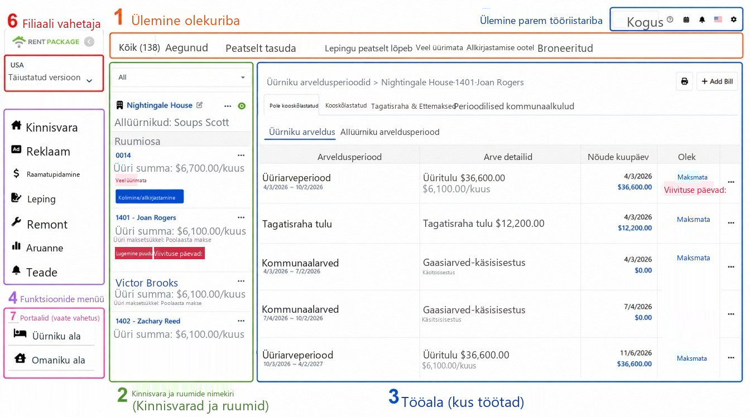Click the printer icon button
The image size is (750, 417).
pos(684,81)
